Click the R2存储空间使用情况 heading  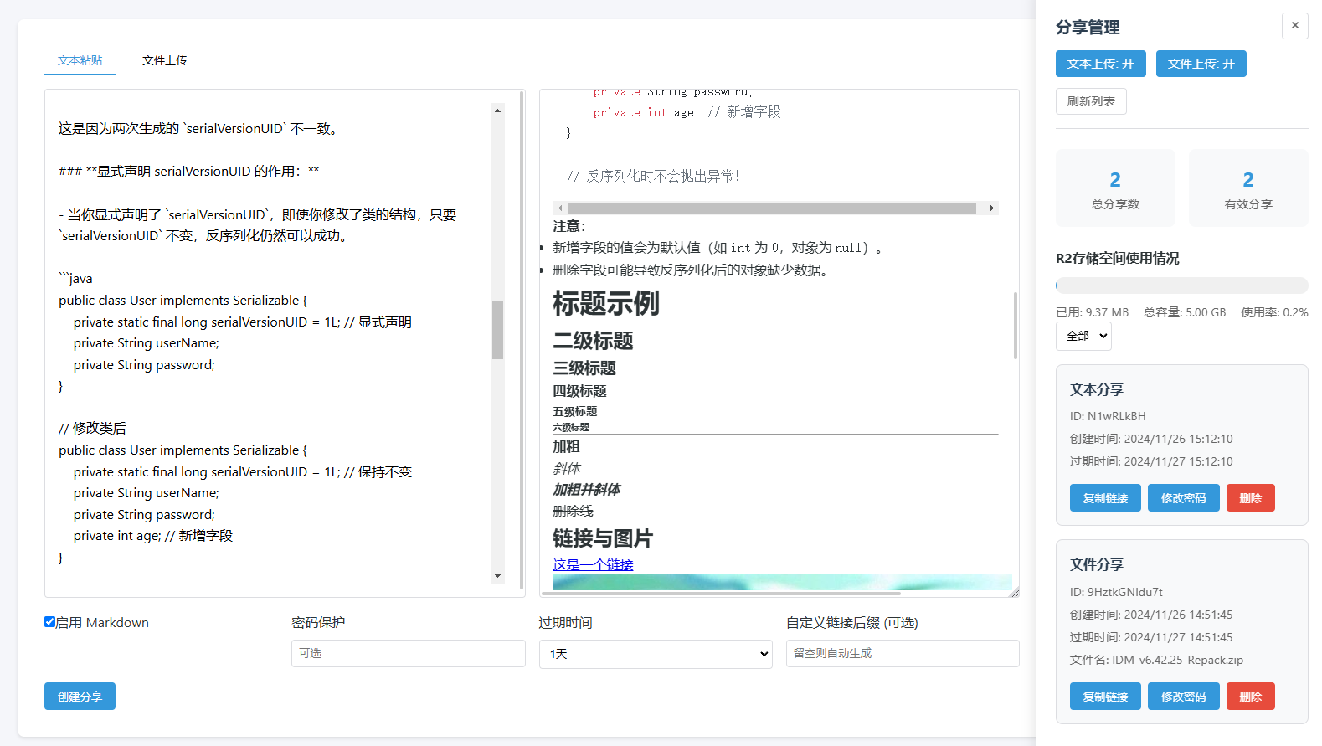click(1118, 258)
